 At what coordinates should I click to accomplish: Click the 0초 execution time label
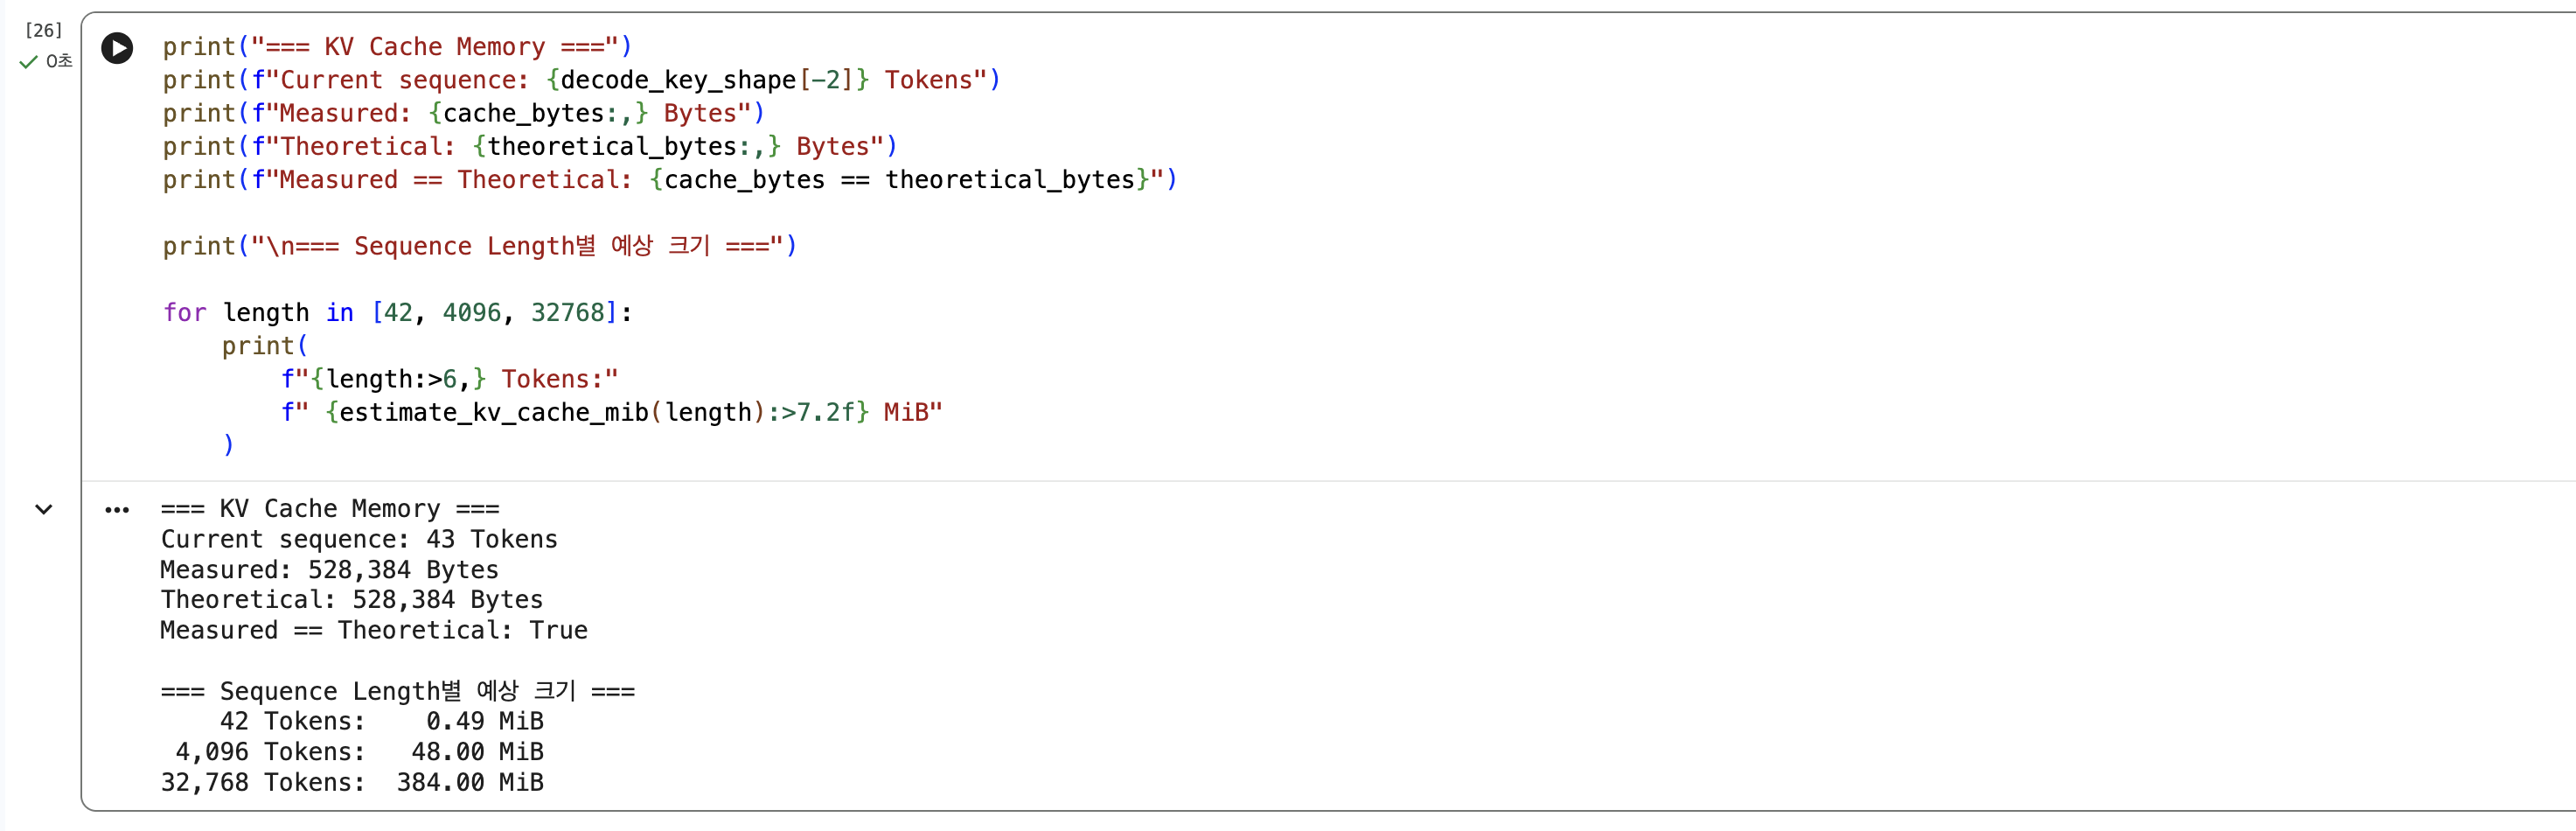[59, 61]
